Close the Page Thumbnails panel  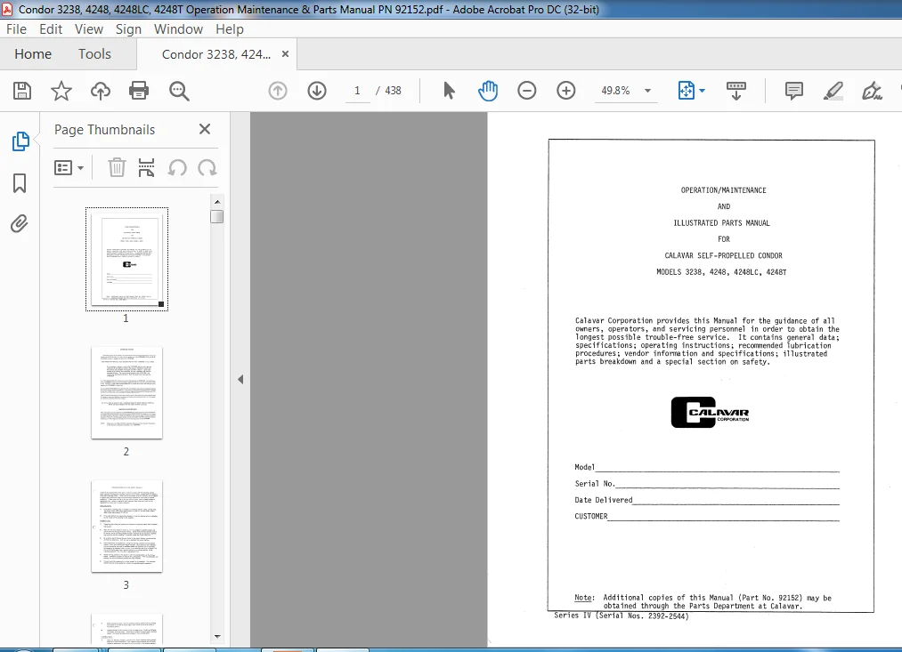pos(205,129)
